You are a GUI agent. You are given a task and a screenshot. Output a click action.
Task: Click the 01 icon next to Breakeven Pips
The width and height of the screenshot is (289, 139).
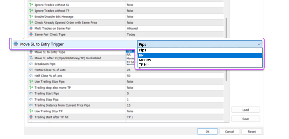[x=31, y=64]
